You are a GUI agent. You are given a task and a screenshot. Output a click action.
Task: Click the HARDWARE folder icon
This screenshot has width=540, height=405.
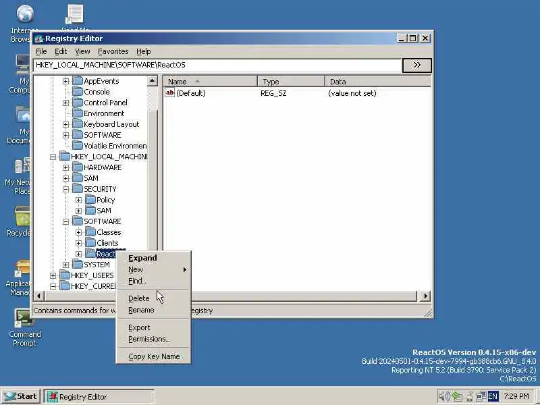(78, 167)
